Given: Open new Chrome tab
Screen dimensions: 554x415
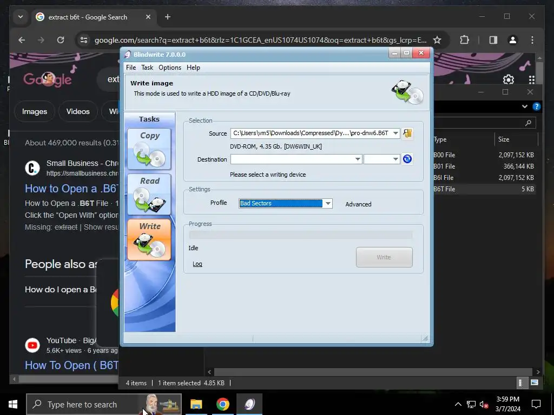Looking at the screenshot, I should [x=168, y=17].
